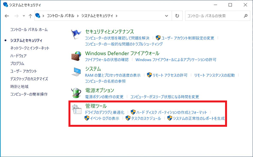Expand chevron after コントロール パネル in breadcrumb
The height and width of the screenshot is (157, 253).
pyautogui.click(x=78, y=16)
